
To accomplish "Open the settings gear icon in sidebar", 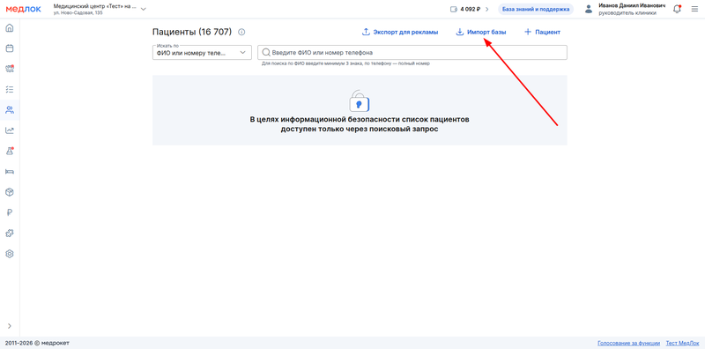I will [x=10, y=254].
